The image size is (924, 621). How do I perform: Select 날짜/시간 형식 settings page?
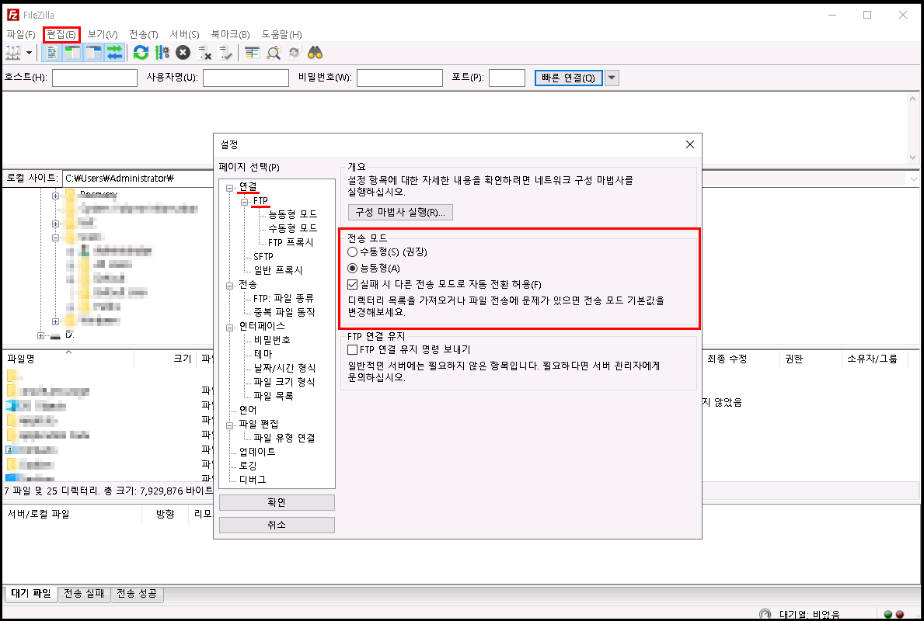pos(284,369)
